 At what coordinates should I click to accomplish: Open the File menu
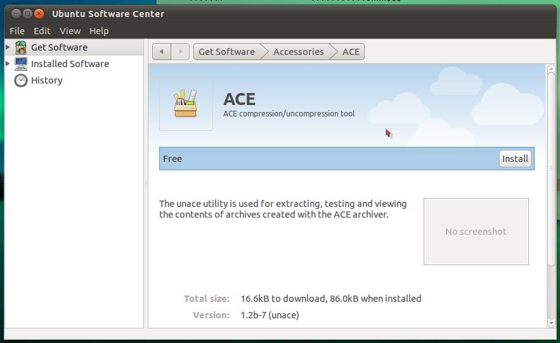pos(17,31)
